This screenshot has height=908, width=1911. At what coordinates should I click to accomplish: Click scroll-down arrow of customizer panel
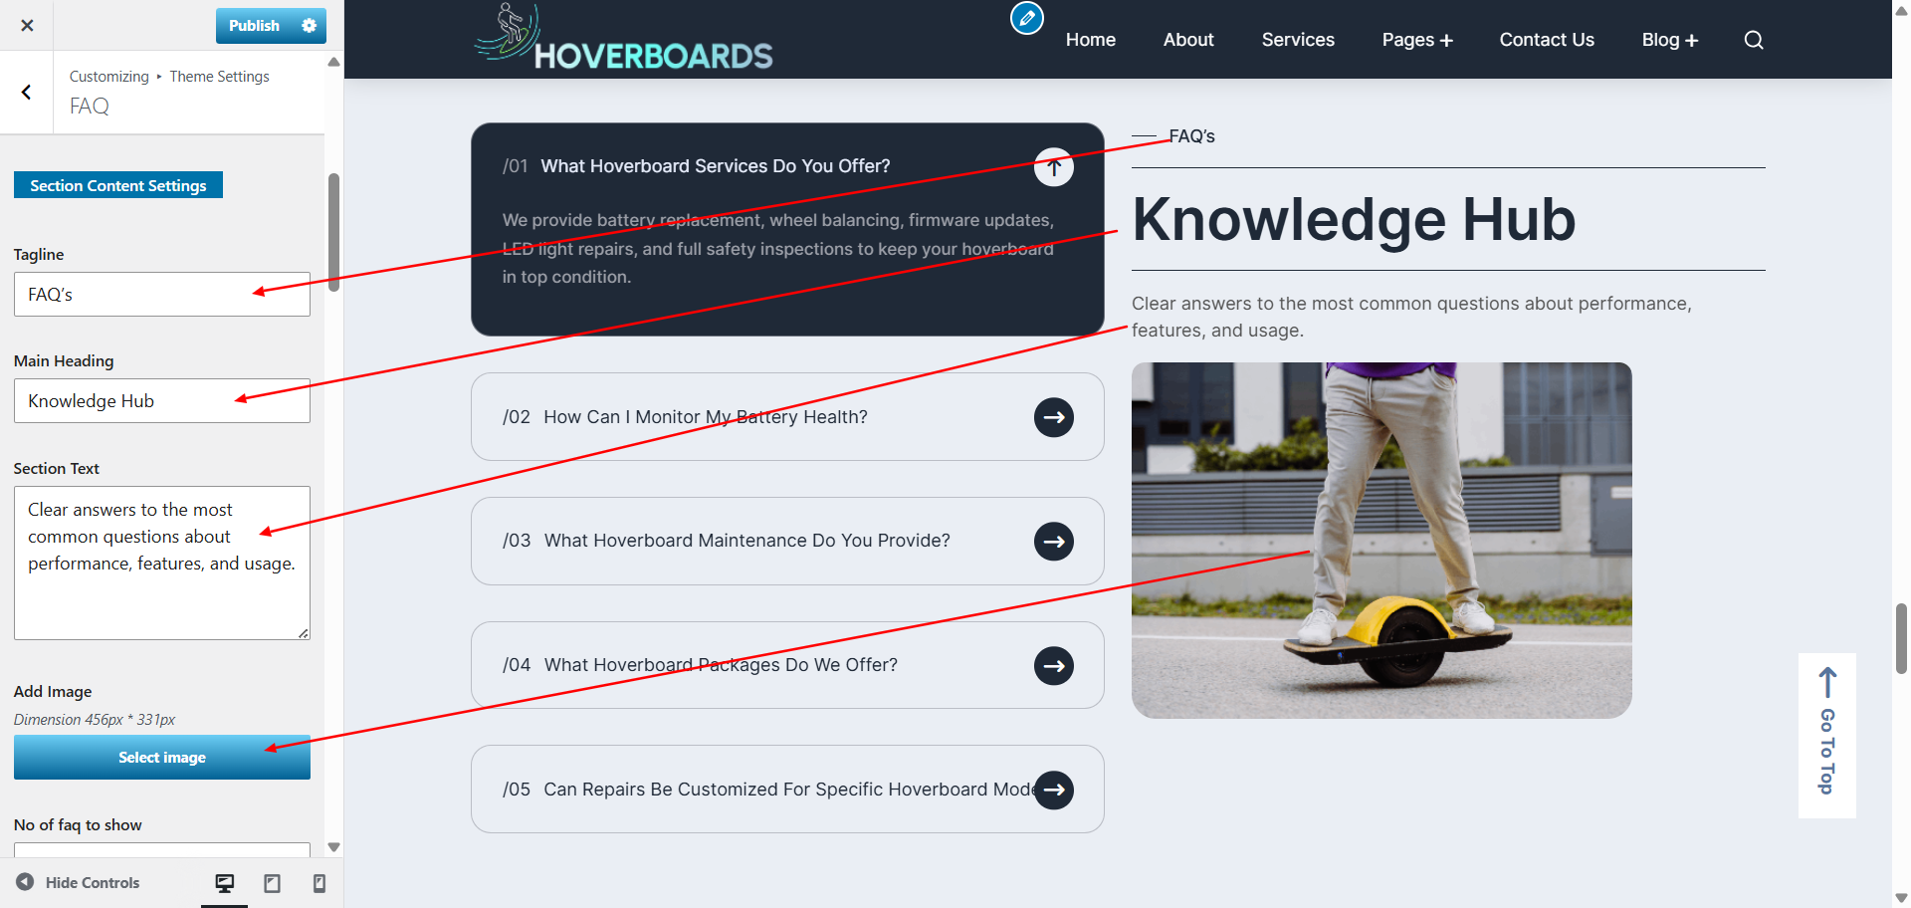[334, 847]
